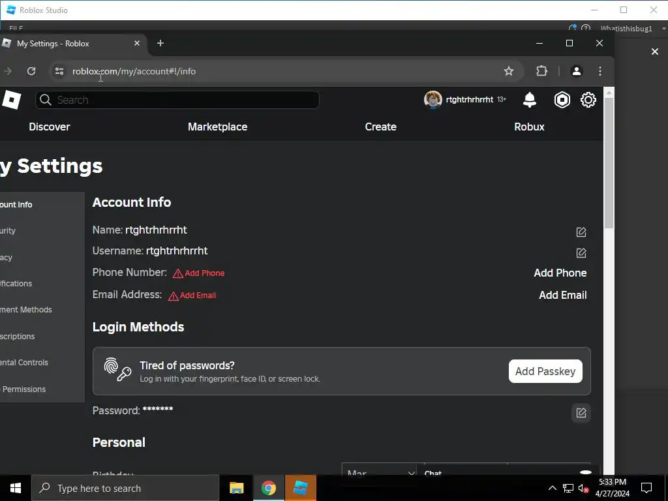The height and width of the screenshot is (501, 668).
Task: Click the muted volume tray icon
Action: (x=583, y=488)
